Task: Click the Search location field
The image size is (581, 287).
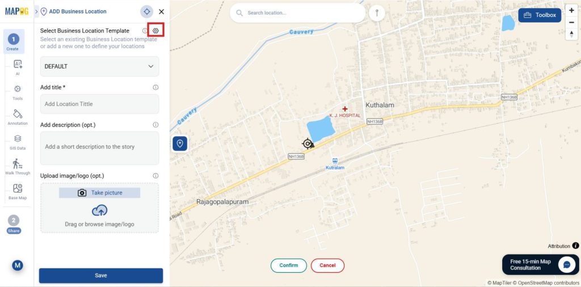Action: [x=297, y=13]
